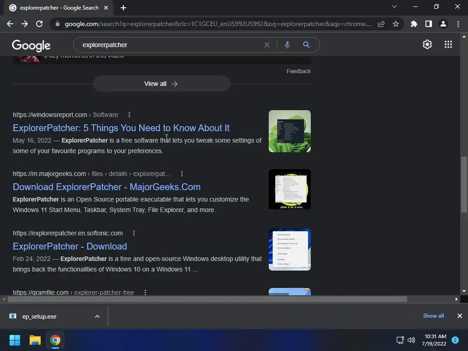Go forward to the next page

tap(25, 24)
